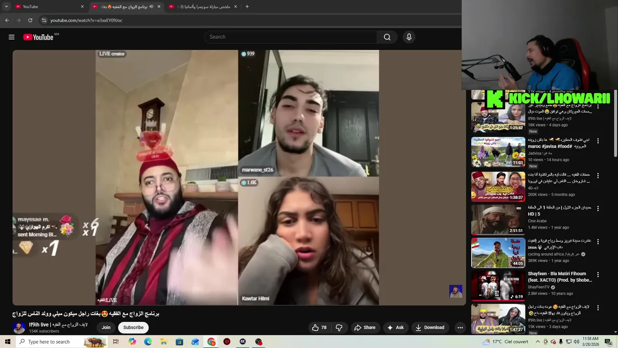
Task: Open the 1:47:27 recommended video thumbnail
Action: coord(498,319)
